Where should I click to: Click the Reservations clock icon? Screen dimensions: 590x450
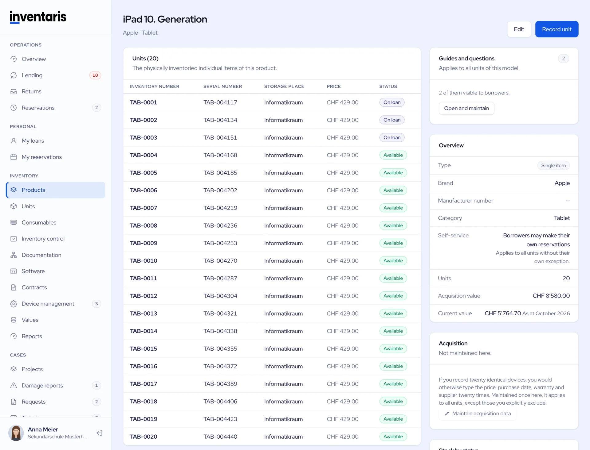14,108
